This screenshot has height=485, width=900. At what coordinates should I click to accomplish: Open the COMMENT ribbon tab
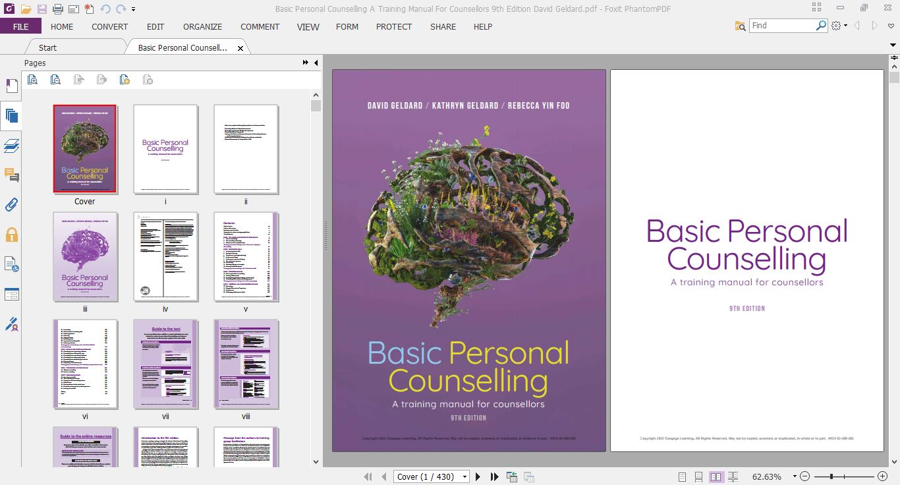tap(260, 26)
